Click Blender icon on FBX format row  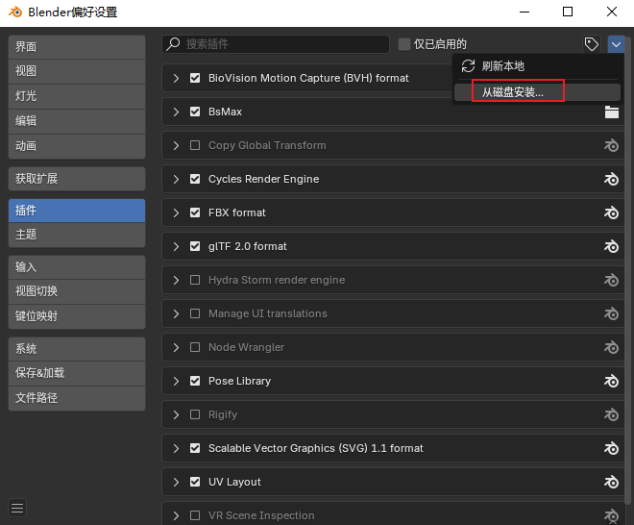[611, 212]
